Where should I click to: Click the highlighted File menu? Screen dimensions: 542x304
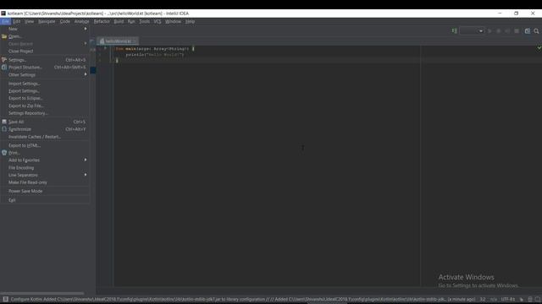pyautogui.click(x=6, y=21)
